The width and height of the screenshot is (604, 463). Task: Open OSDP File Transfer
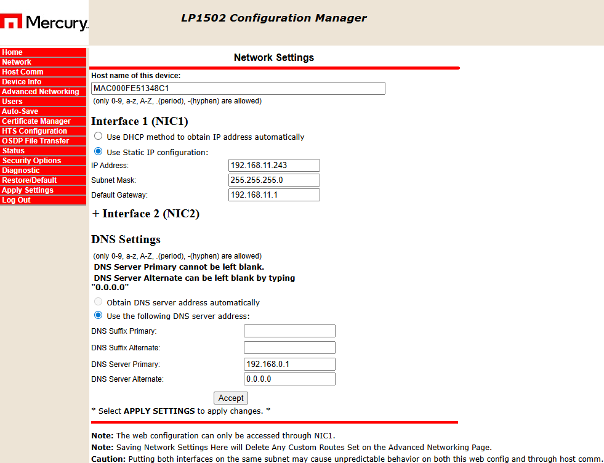coord(42,141)
